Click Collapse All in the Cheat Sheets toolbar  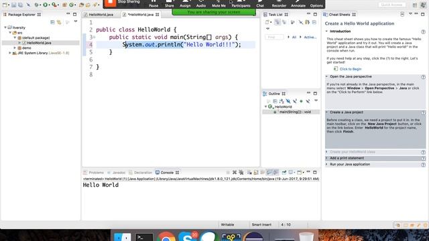402,15
